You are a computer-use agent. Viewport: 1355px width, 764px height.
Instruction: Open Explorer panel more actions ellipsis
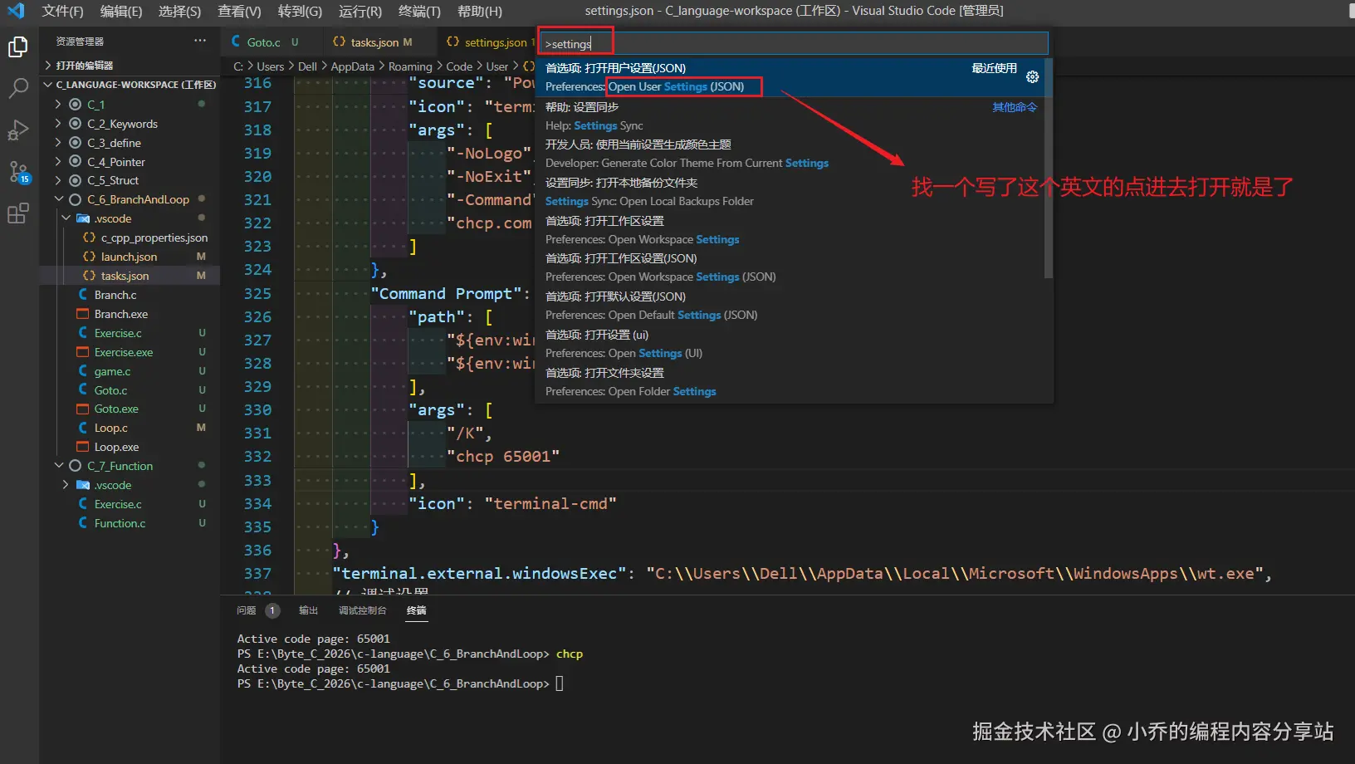(200, 41)
